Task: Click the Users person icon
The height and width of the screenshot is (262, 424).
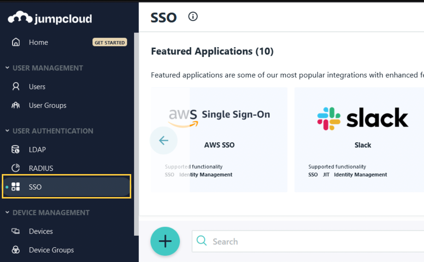Action: point(16,86)
